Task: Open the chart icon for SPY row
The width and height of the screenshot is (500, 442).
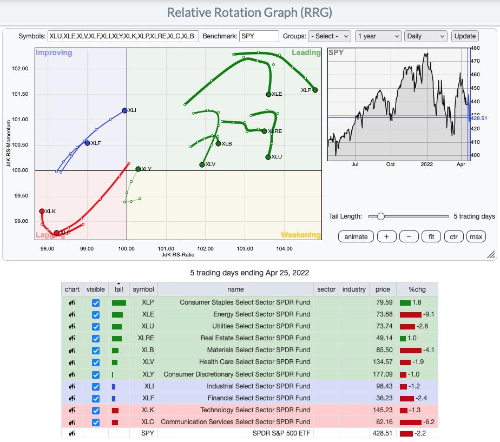Action: 72,433
